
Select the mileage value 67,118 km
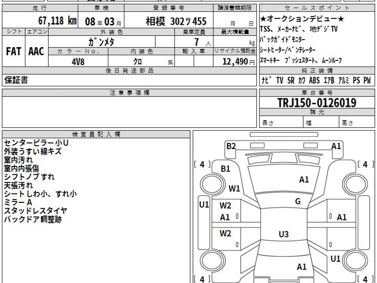tap(57, 21)
